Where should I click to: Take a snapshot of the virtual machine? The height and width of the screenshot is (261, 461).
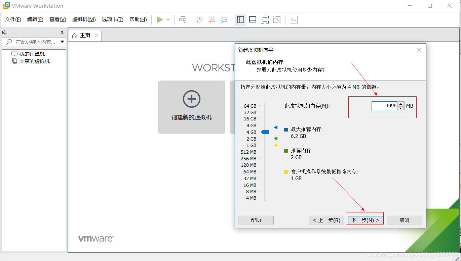click(199, 19)
